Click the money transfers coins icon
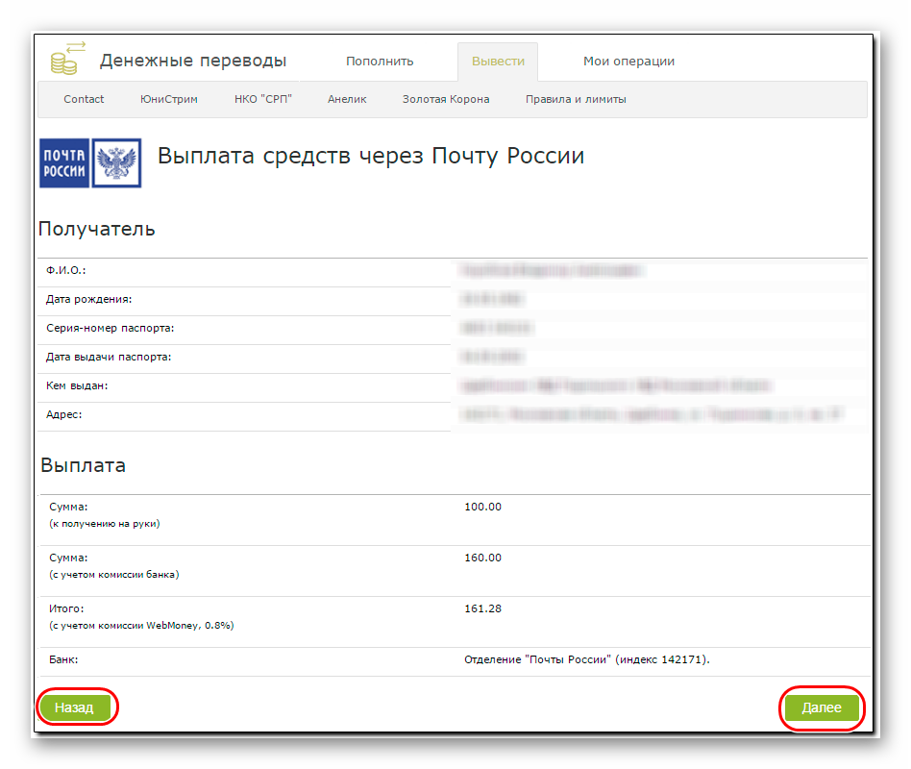This screenshot has height=769, width=911. (x=67, y=59)
